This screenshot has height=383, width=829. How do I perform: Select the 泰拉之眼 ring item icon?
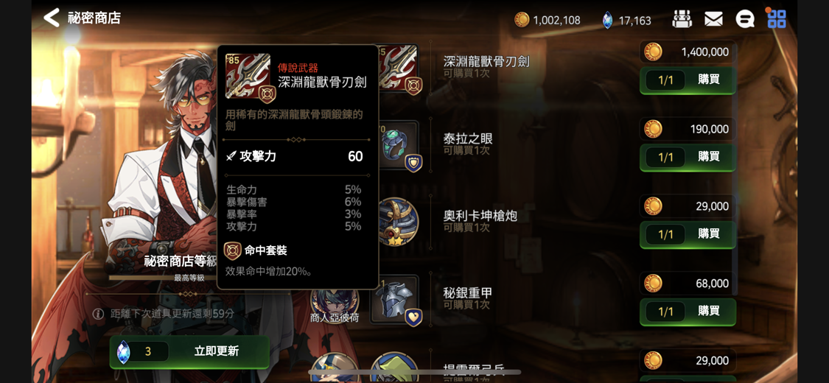pos(399,146)
